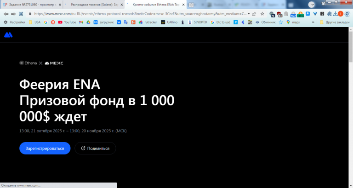
Task: Click the 96.2 gauge extension icon
Action: click(x=293, y=14)
